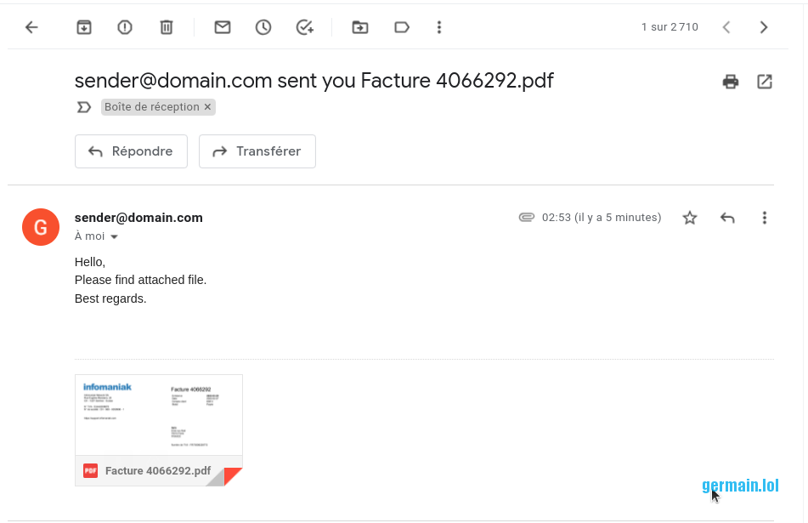The width and height of the screenshot is (808, 523).
Task: Delete this email with trash icon
Action: click(x=167, y=27)
